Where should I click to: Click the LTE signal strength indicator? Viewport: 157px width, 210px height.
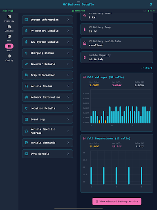4,11
